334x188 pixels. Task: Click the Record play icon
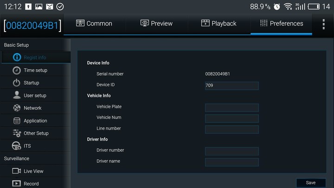(x=16, y=183)
